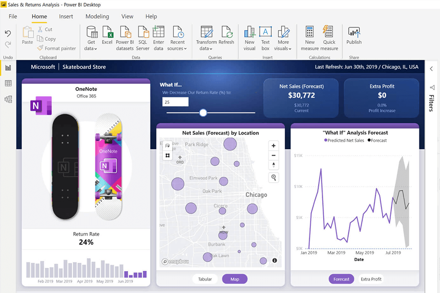Open the File menu
Image resolution: width=440 pixels, height=293 pixels.
click(x=13, y=16)
